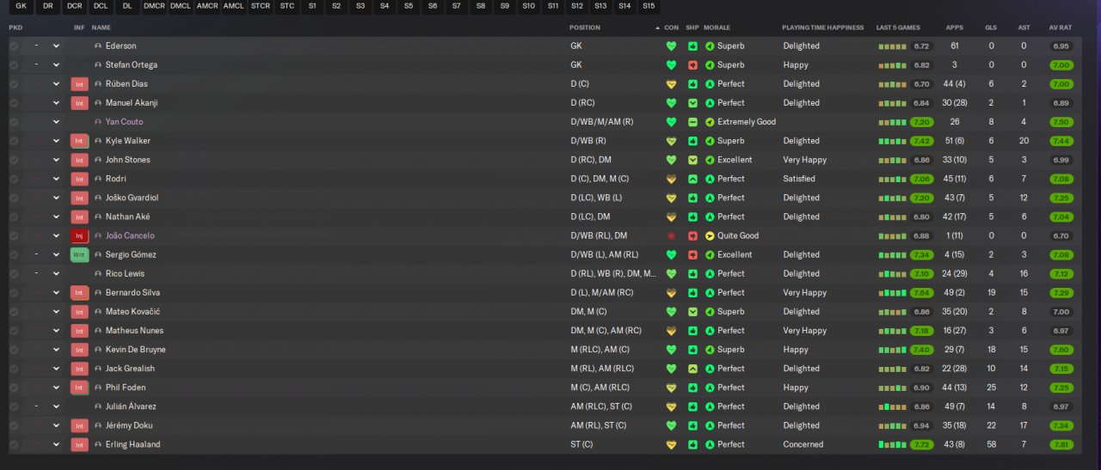Click the 7.42 last game rating for Kyle Walker

[921, 141]
